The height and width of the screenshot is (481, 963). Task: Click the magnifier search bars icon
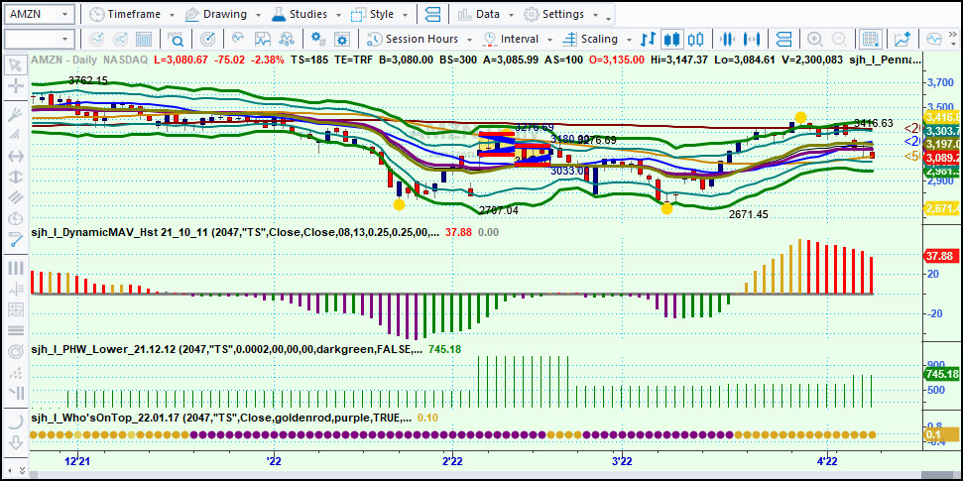coord(177,40)
